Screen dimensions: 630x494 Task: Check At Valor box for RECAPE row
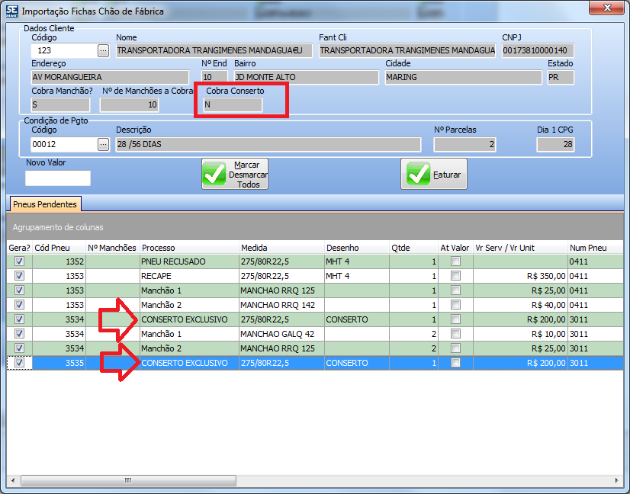click(455, 276)
